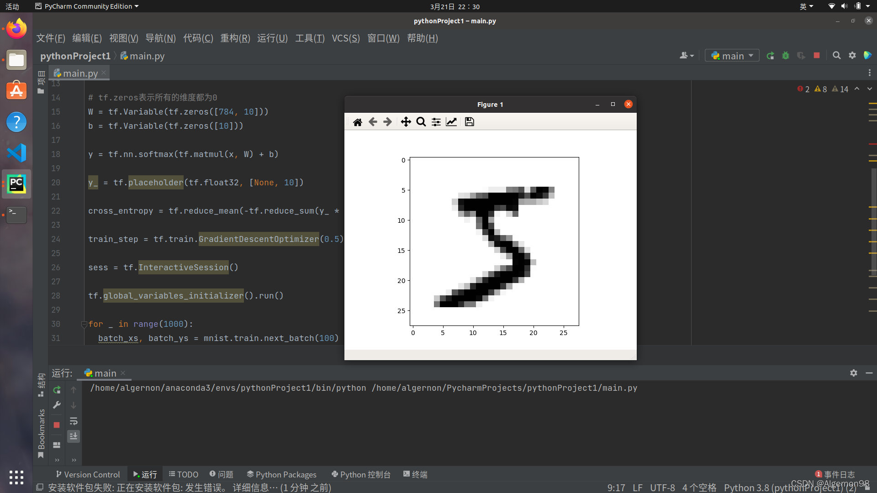Open the input method 英 dropdown
This screenshot has width=877, height=493.
(806, 6)
